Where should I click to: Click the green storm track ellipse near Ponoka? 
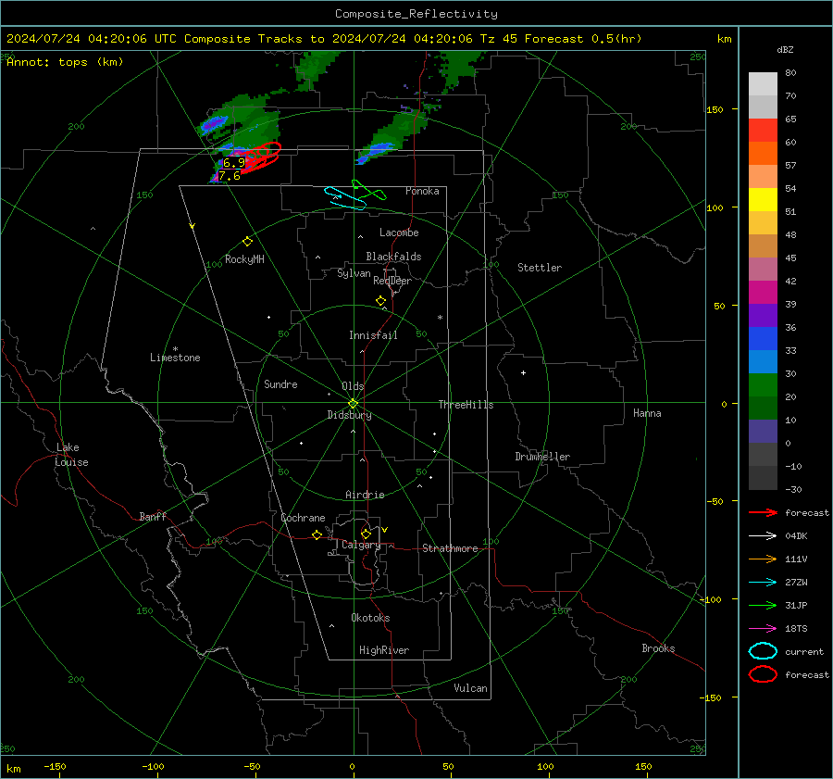(x=368, y=191)
